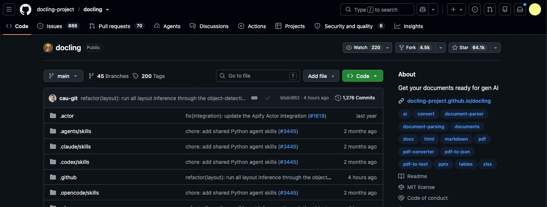This screenshot has width=547, height=207.
Task: Star the repository with Star 64.1k
Action: [470, 48]
